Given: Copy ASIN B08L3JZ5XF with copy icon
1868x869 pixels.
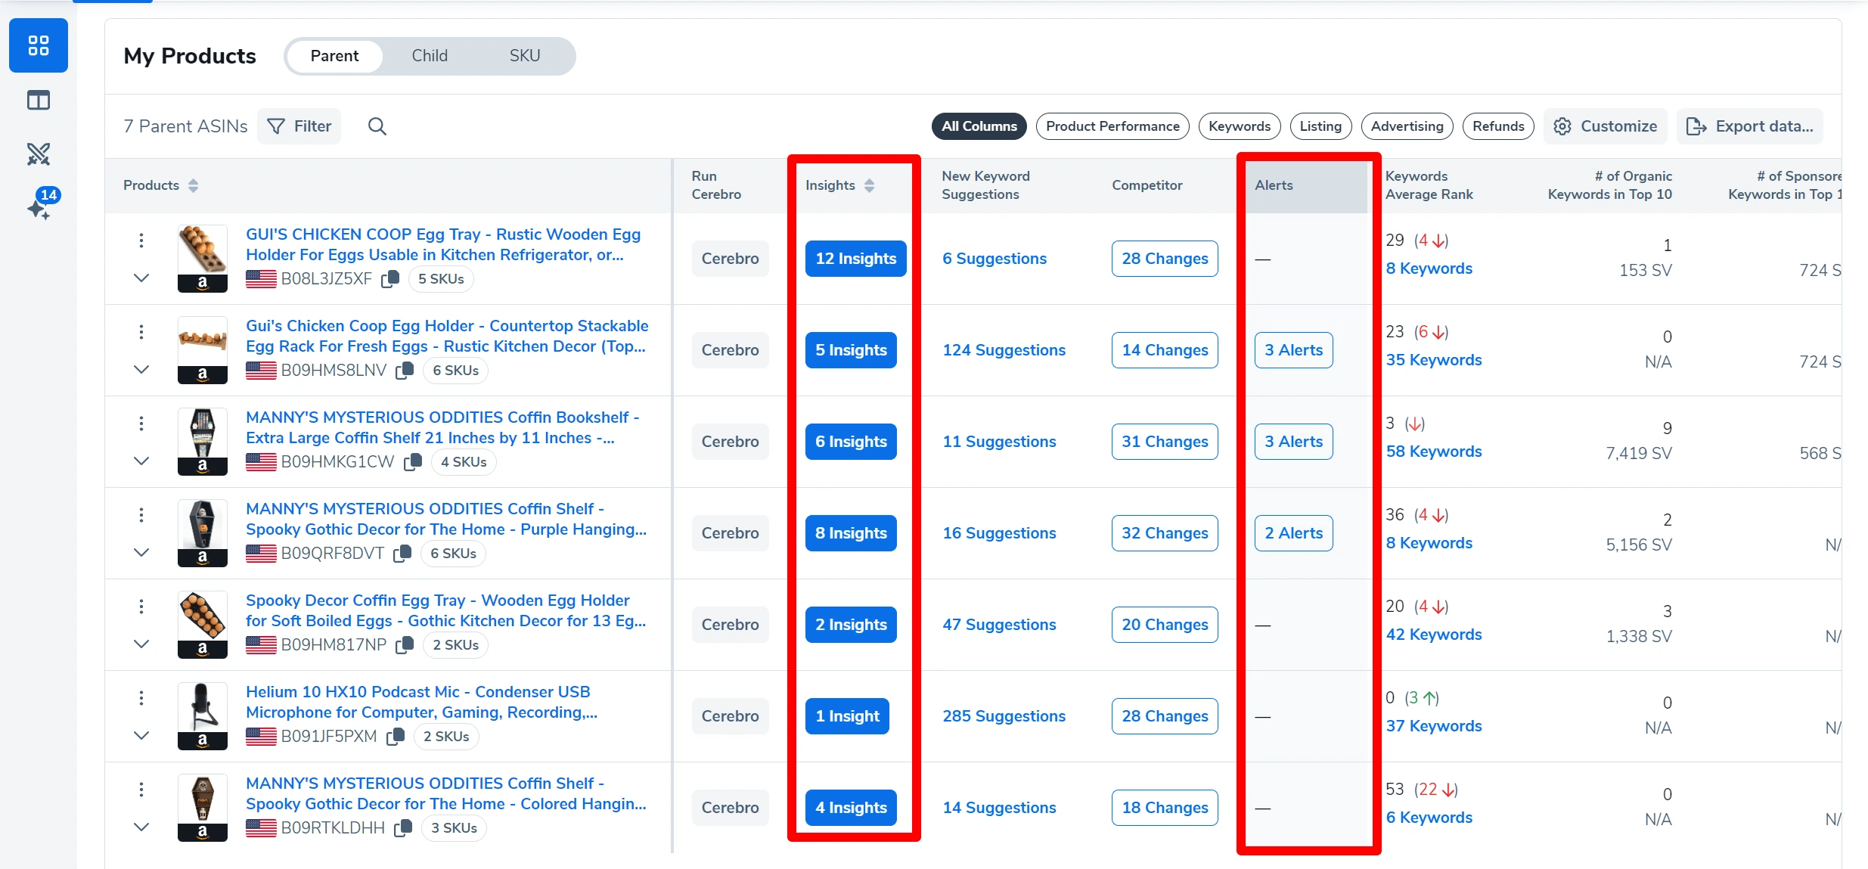Looking at the screenshot, I should (x=390, y=279).
